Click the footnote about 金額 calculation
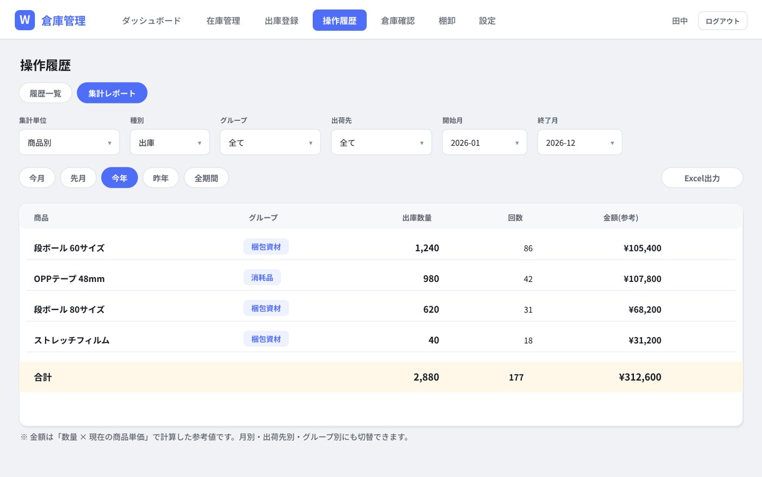This screenshot has width=762, height=477. [x=215, y=437]
